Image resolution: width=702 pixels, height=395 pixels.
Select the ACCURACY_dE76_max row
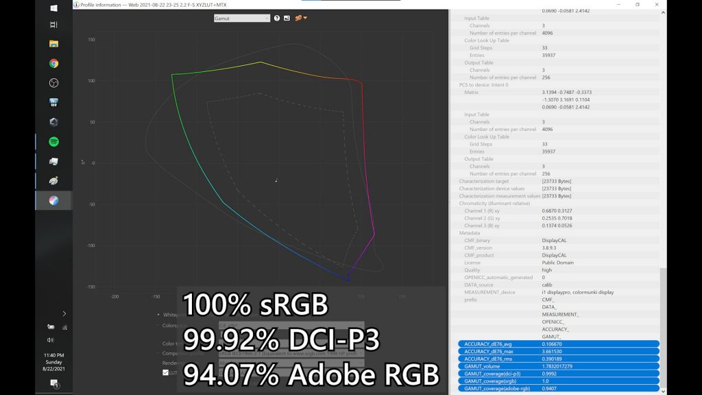558,352
